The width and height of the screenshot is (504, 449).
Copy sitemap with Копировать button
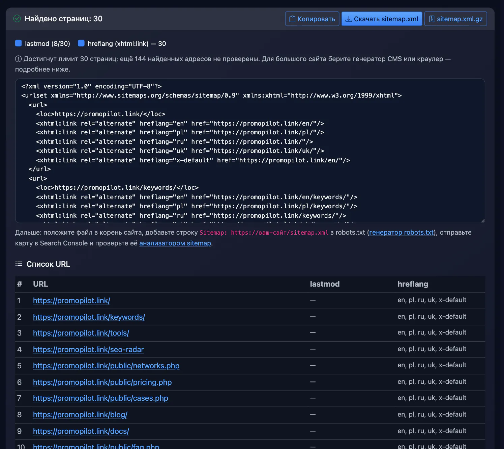point(312,19)
